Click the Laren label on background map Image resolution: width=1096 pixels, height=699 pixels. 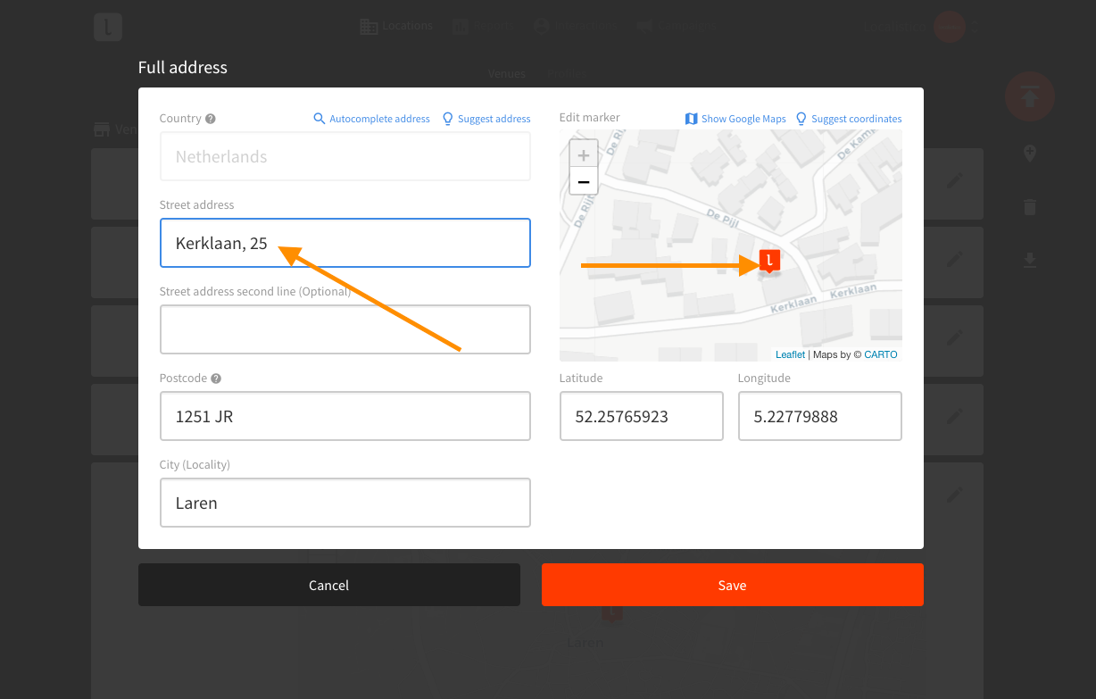click(x=585, y=642)
